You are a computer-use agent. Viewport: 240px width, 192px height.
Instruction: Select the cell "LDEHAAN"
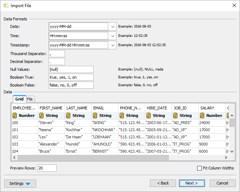coord(105,137)
